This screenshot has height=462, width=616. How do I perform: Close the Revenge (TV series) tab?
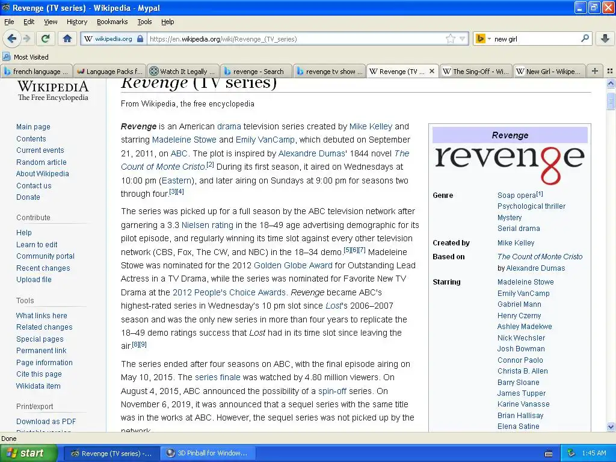432,71
